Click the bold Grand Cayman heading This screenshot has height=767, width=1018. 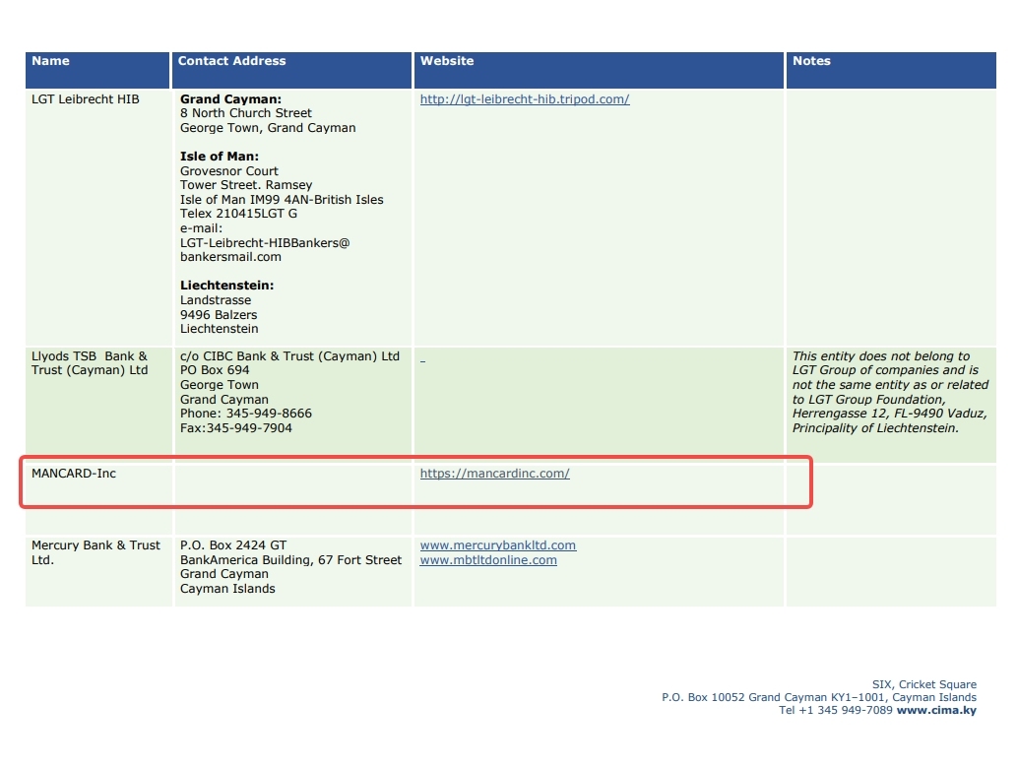coord(230,99)
